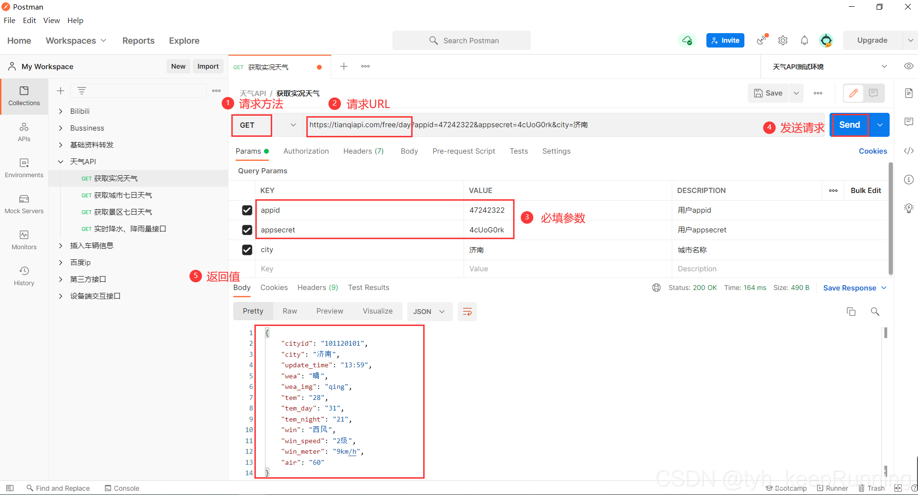This screenshot has width=918, height=495.
Task: Search within the response body
Action: [x=875, y=312]
